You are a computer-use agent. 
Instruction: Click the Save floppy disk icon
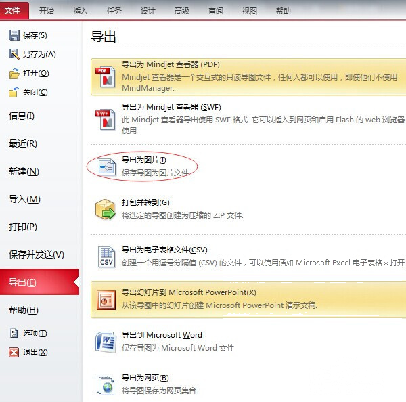pos(14,35)
